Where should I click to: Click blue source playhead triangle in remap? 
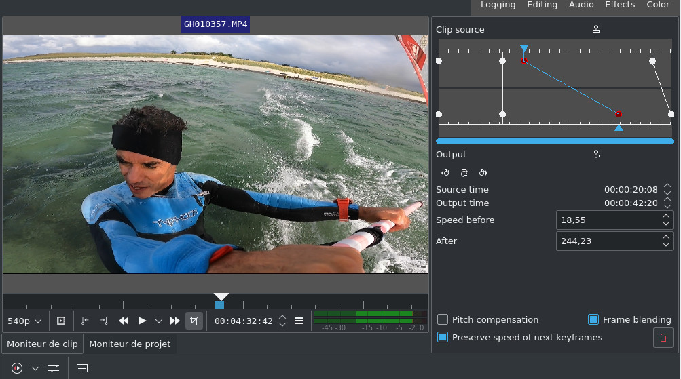[524, 47]
